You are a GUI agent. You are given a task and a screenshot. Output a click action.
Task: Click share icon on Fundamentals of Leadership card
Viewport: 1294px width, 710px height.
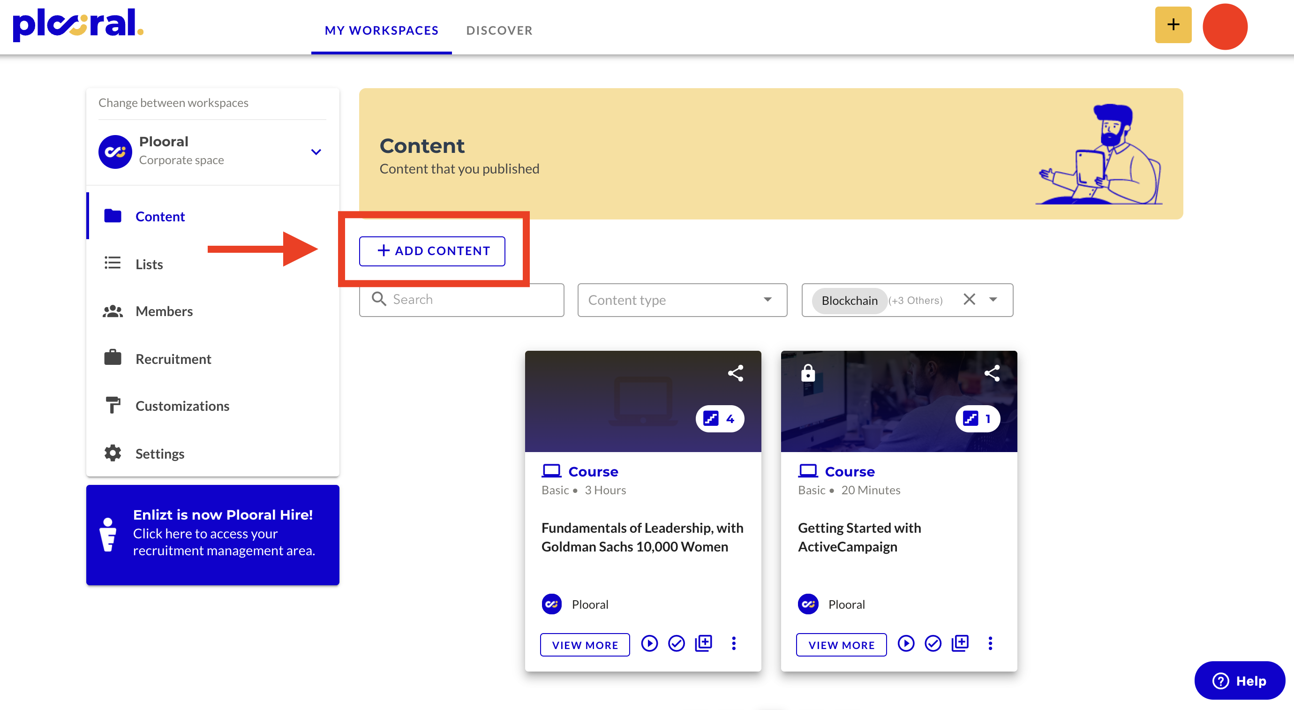pos(736,373)
